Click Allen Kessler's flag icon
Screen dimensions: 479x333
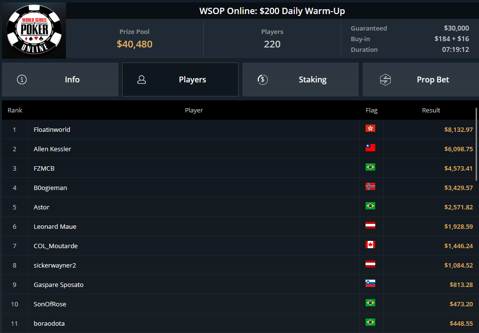(x=370, y=148)
